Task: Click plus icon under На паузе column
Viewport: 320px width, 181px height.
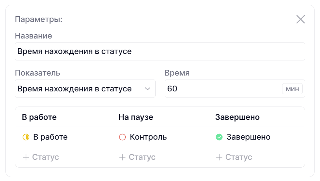Action: (122, 157)
